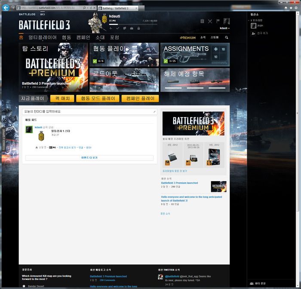This screenshot has height=289, width=301.
Task: Go back with the browser back arrow
Action: [6, 8]
